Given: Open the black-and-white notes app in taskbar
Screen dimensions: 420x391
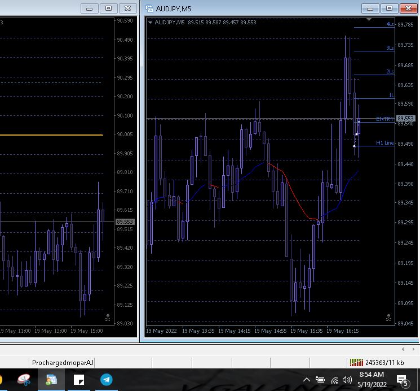Looking at the screenshot, I should 78,380.
